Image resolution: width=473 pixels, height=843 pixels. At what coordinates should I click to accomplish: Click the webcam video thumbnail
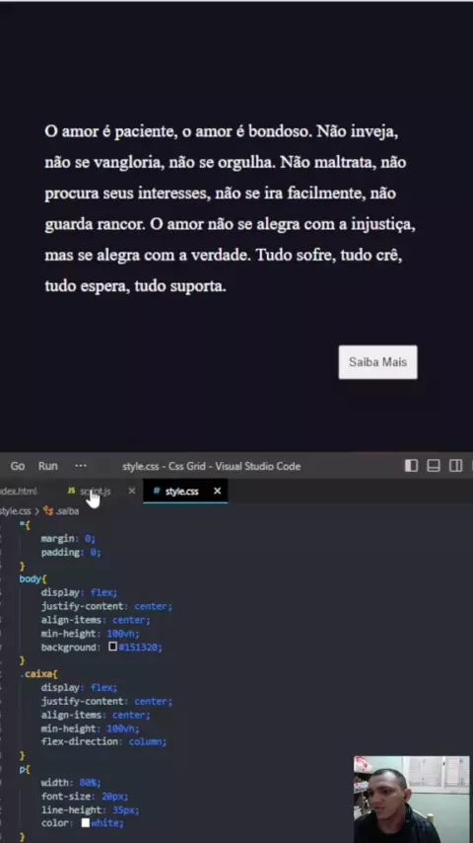pos(412,800)
